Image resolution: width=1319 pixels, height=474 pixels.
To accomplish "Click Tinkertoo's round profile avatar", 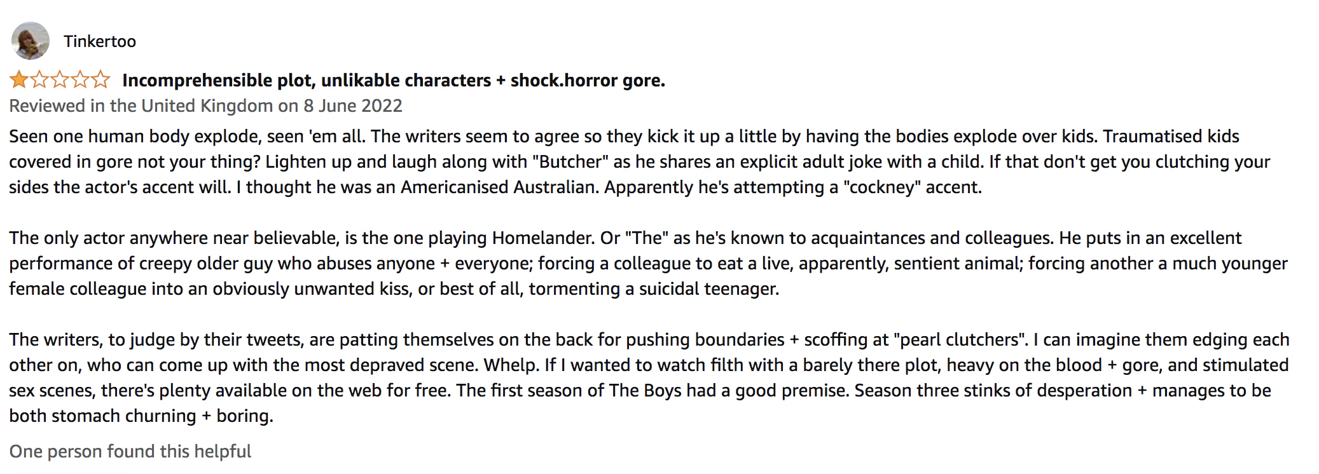I will [30, 41].
